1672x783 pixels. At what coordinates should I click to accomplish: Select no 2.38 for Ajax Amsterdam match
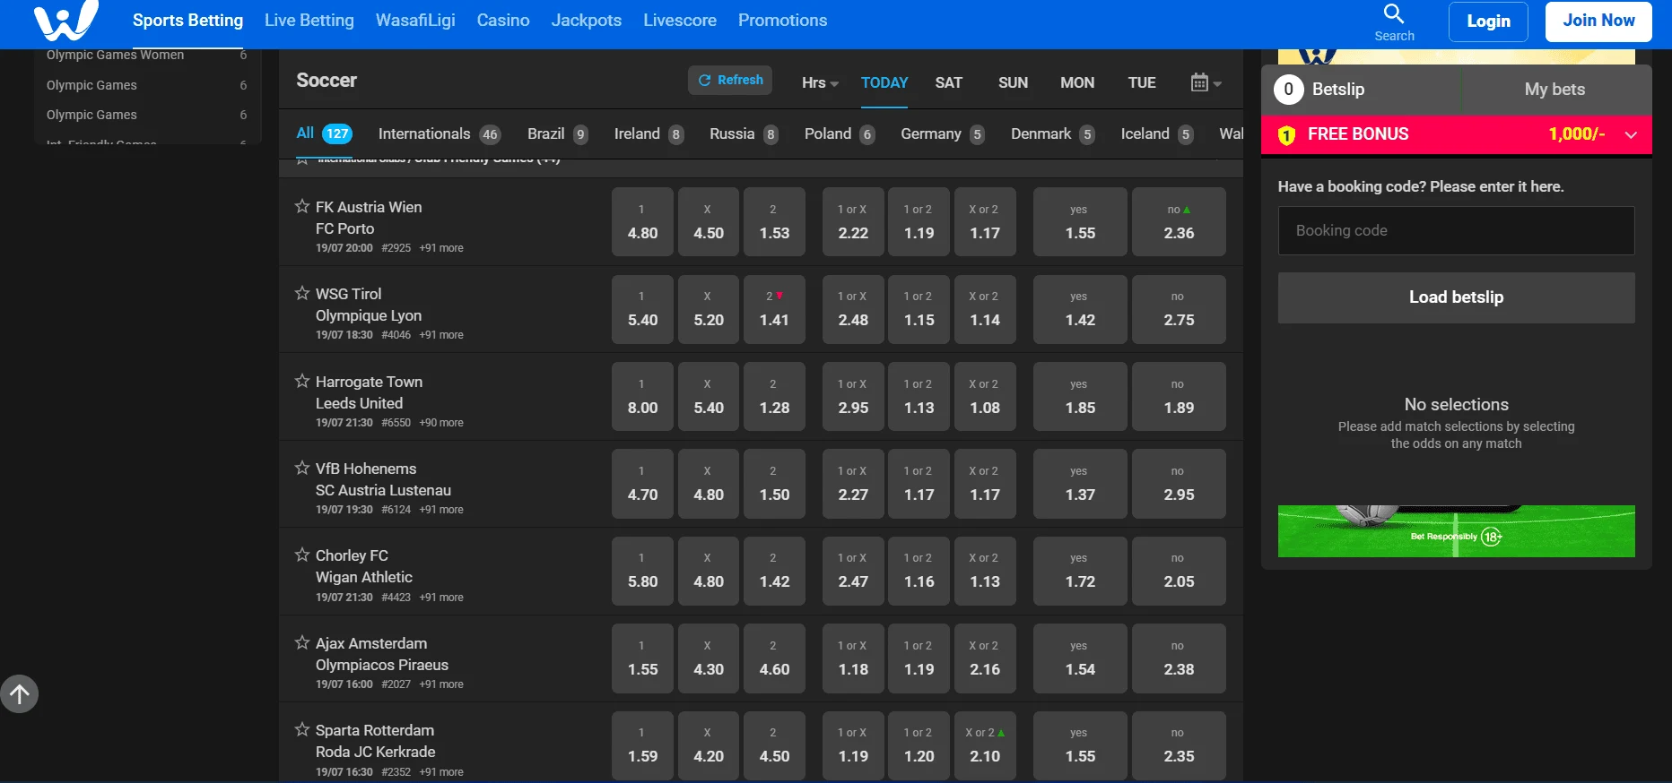point(1179,658)
